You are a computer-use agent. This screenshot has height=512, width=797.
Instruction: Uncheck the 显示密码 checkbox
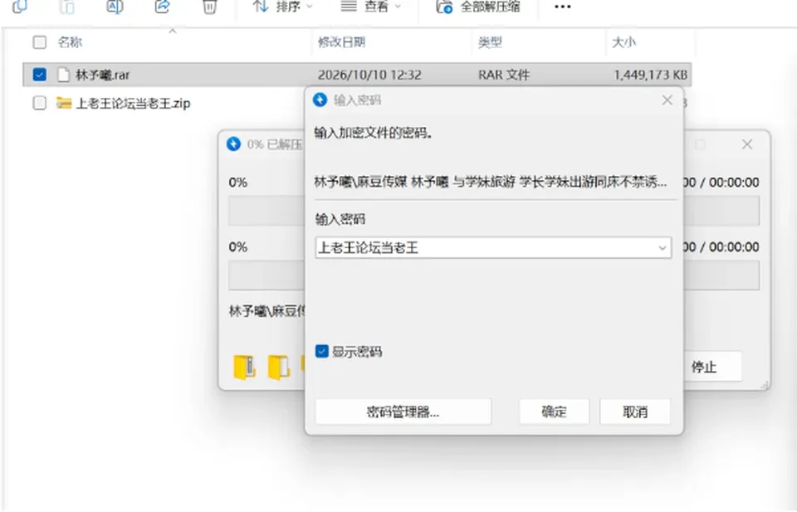(x=322, y=352)
